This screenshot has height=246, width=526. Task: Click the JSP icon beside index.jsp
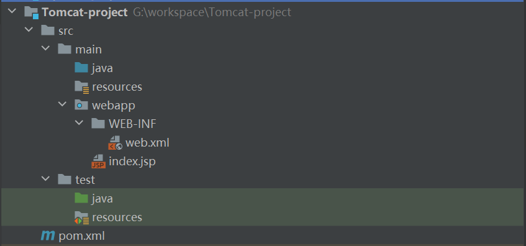(98, 162)
